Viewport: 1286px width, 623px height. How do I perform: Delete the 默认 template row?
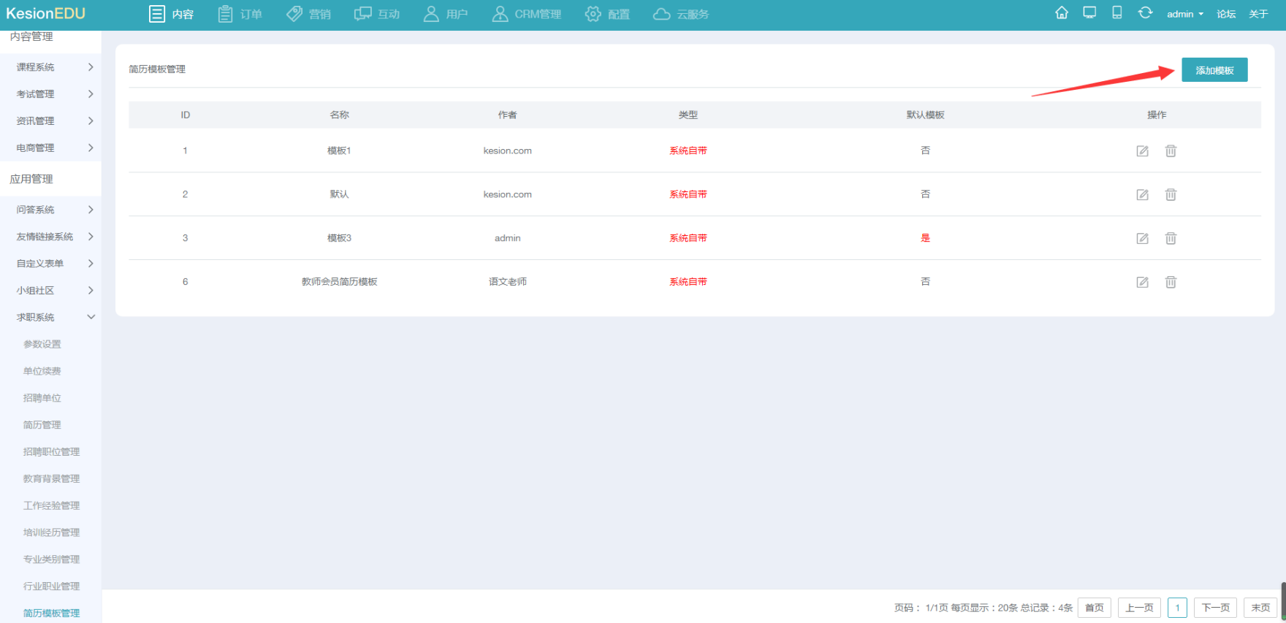pos(1171,195)
